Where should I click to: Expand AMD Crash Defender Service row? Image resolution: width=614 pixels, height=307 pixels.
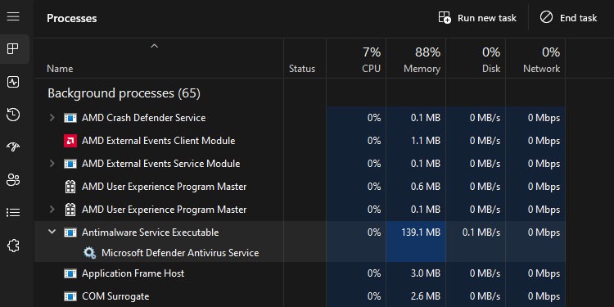coord(52,118)
